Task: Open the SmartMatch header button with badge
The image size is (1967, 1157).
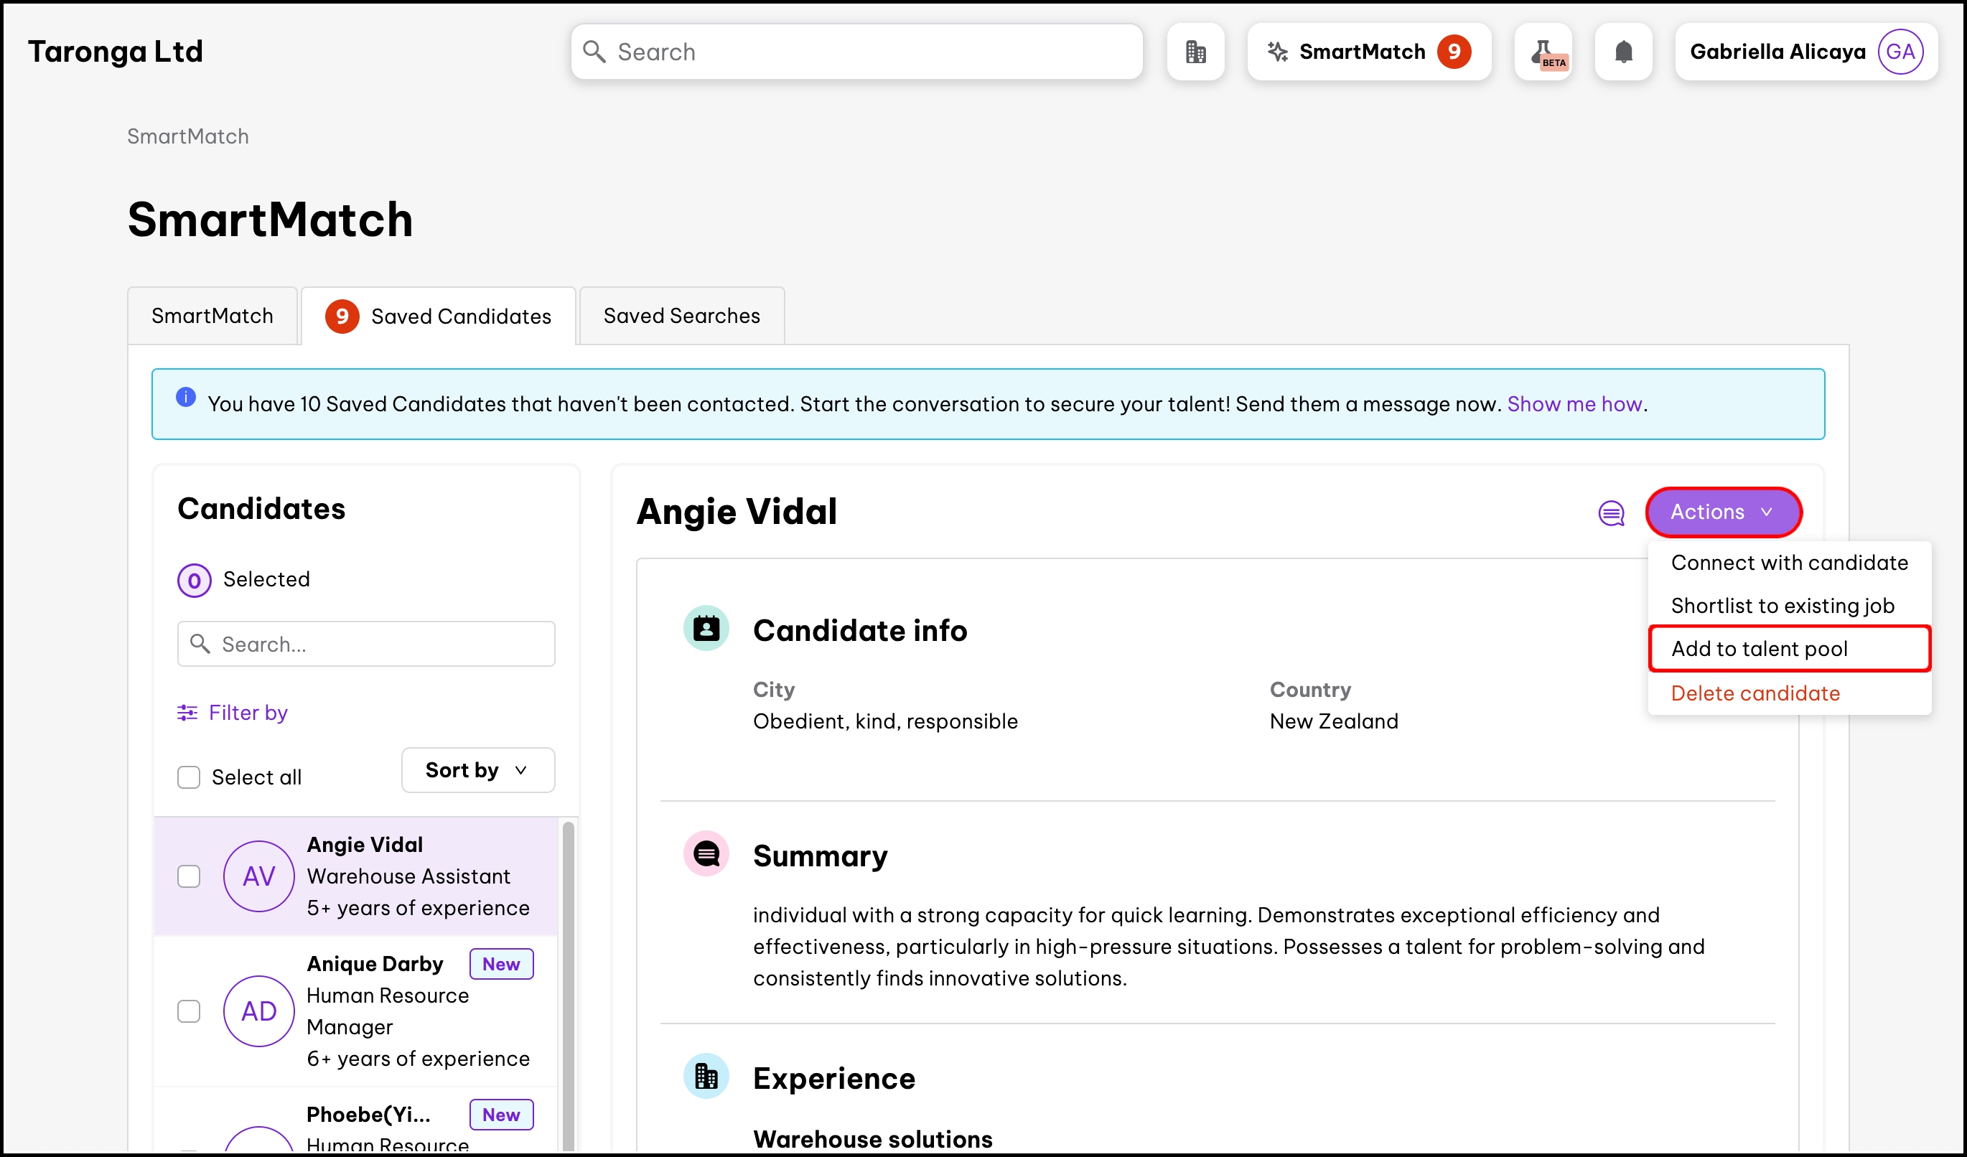Action: coord(1368,52)
